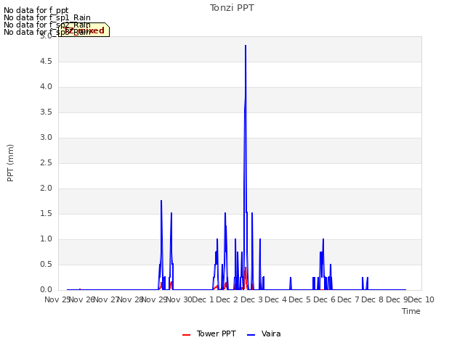
Task: Click the 4.5 y-axis tick label
Action: [x=46, y=61]
